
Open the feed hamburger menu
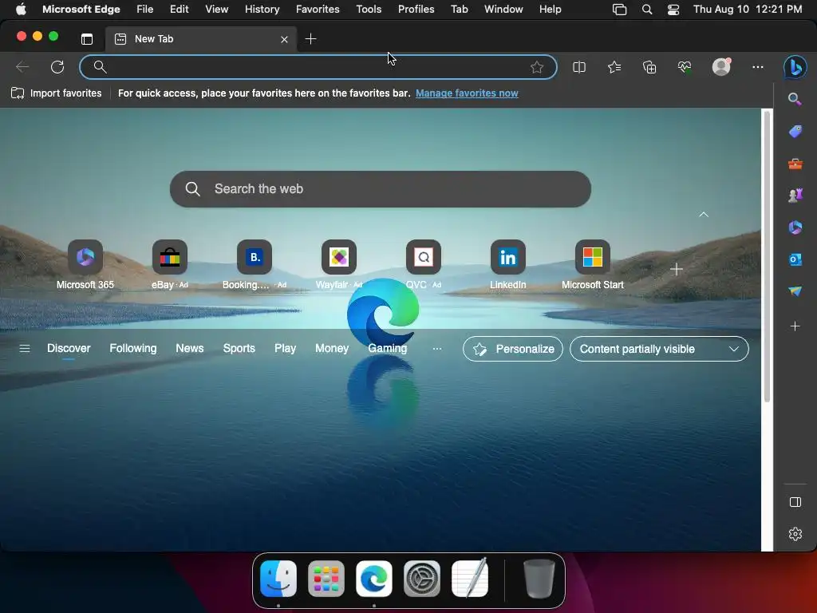(25, 348)
